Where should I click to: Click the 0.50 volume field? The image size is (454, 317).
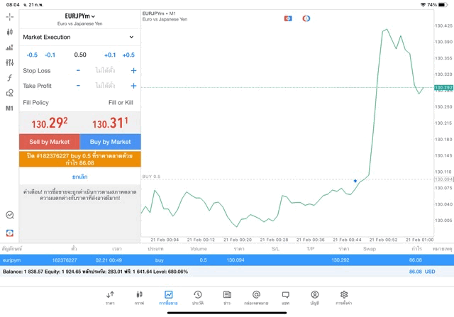[80, 55]
